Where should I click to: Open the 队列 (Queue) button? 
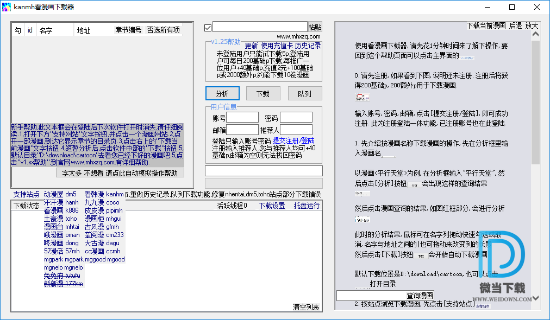point(304,93)
